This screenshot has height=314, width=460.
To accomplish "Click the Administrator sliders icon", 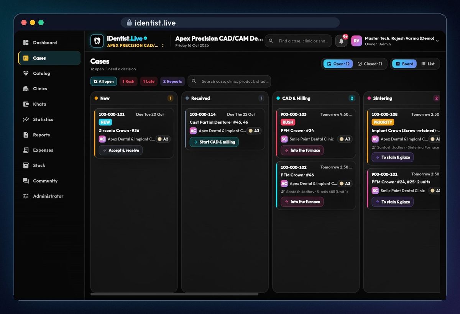I will pos(26,196).
